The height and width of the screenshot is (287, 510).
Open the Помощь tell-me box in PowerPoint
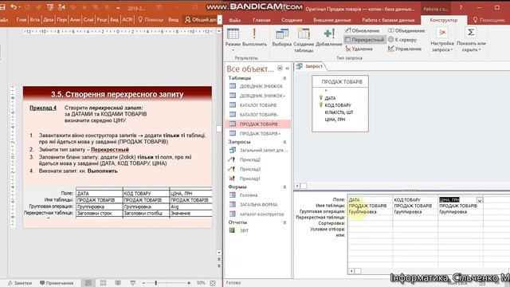point(151,20)
